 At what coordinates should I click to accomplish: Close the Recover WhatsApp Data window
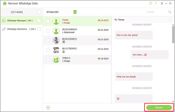click(170, 3)
